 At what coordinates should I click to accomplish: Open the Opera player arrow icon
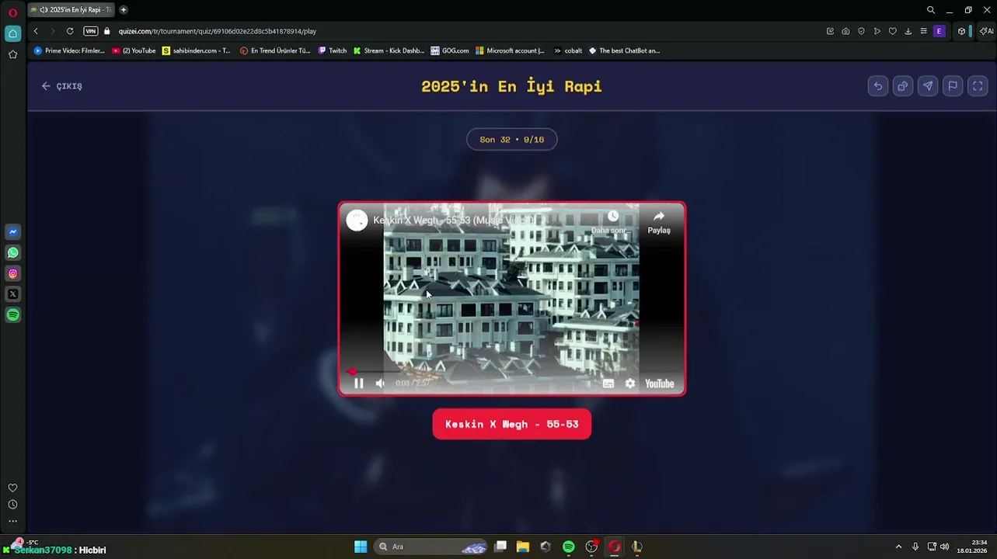click(x=877, y=31)
